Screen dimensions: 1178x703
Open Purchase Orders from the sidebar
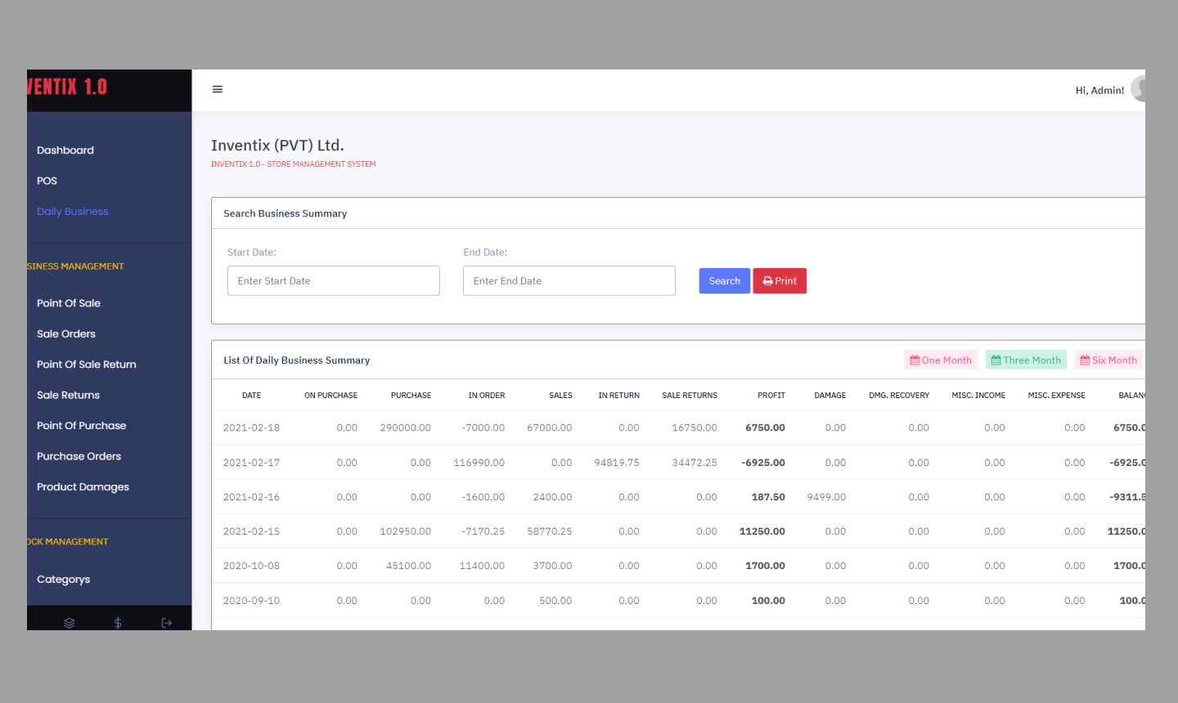[79, 457]
